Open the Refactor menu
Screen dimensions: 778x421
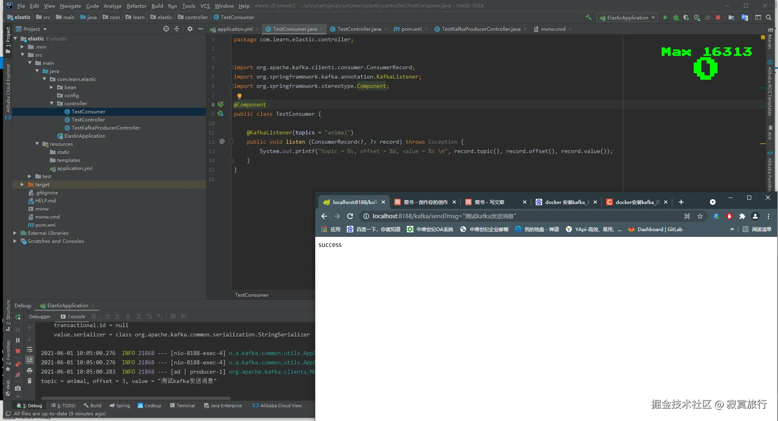point(136,6)
